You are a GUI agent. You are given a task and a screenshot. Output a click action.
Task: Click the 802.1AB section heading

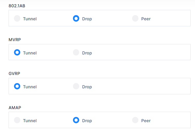pyautogui.click(x=17, y=6)
